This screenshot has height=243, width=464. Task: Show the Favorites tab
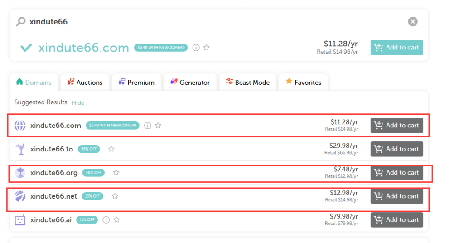tap(303, 83)
